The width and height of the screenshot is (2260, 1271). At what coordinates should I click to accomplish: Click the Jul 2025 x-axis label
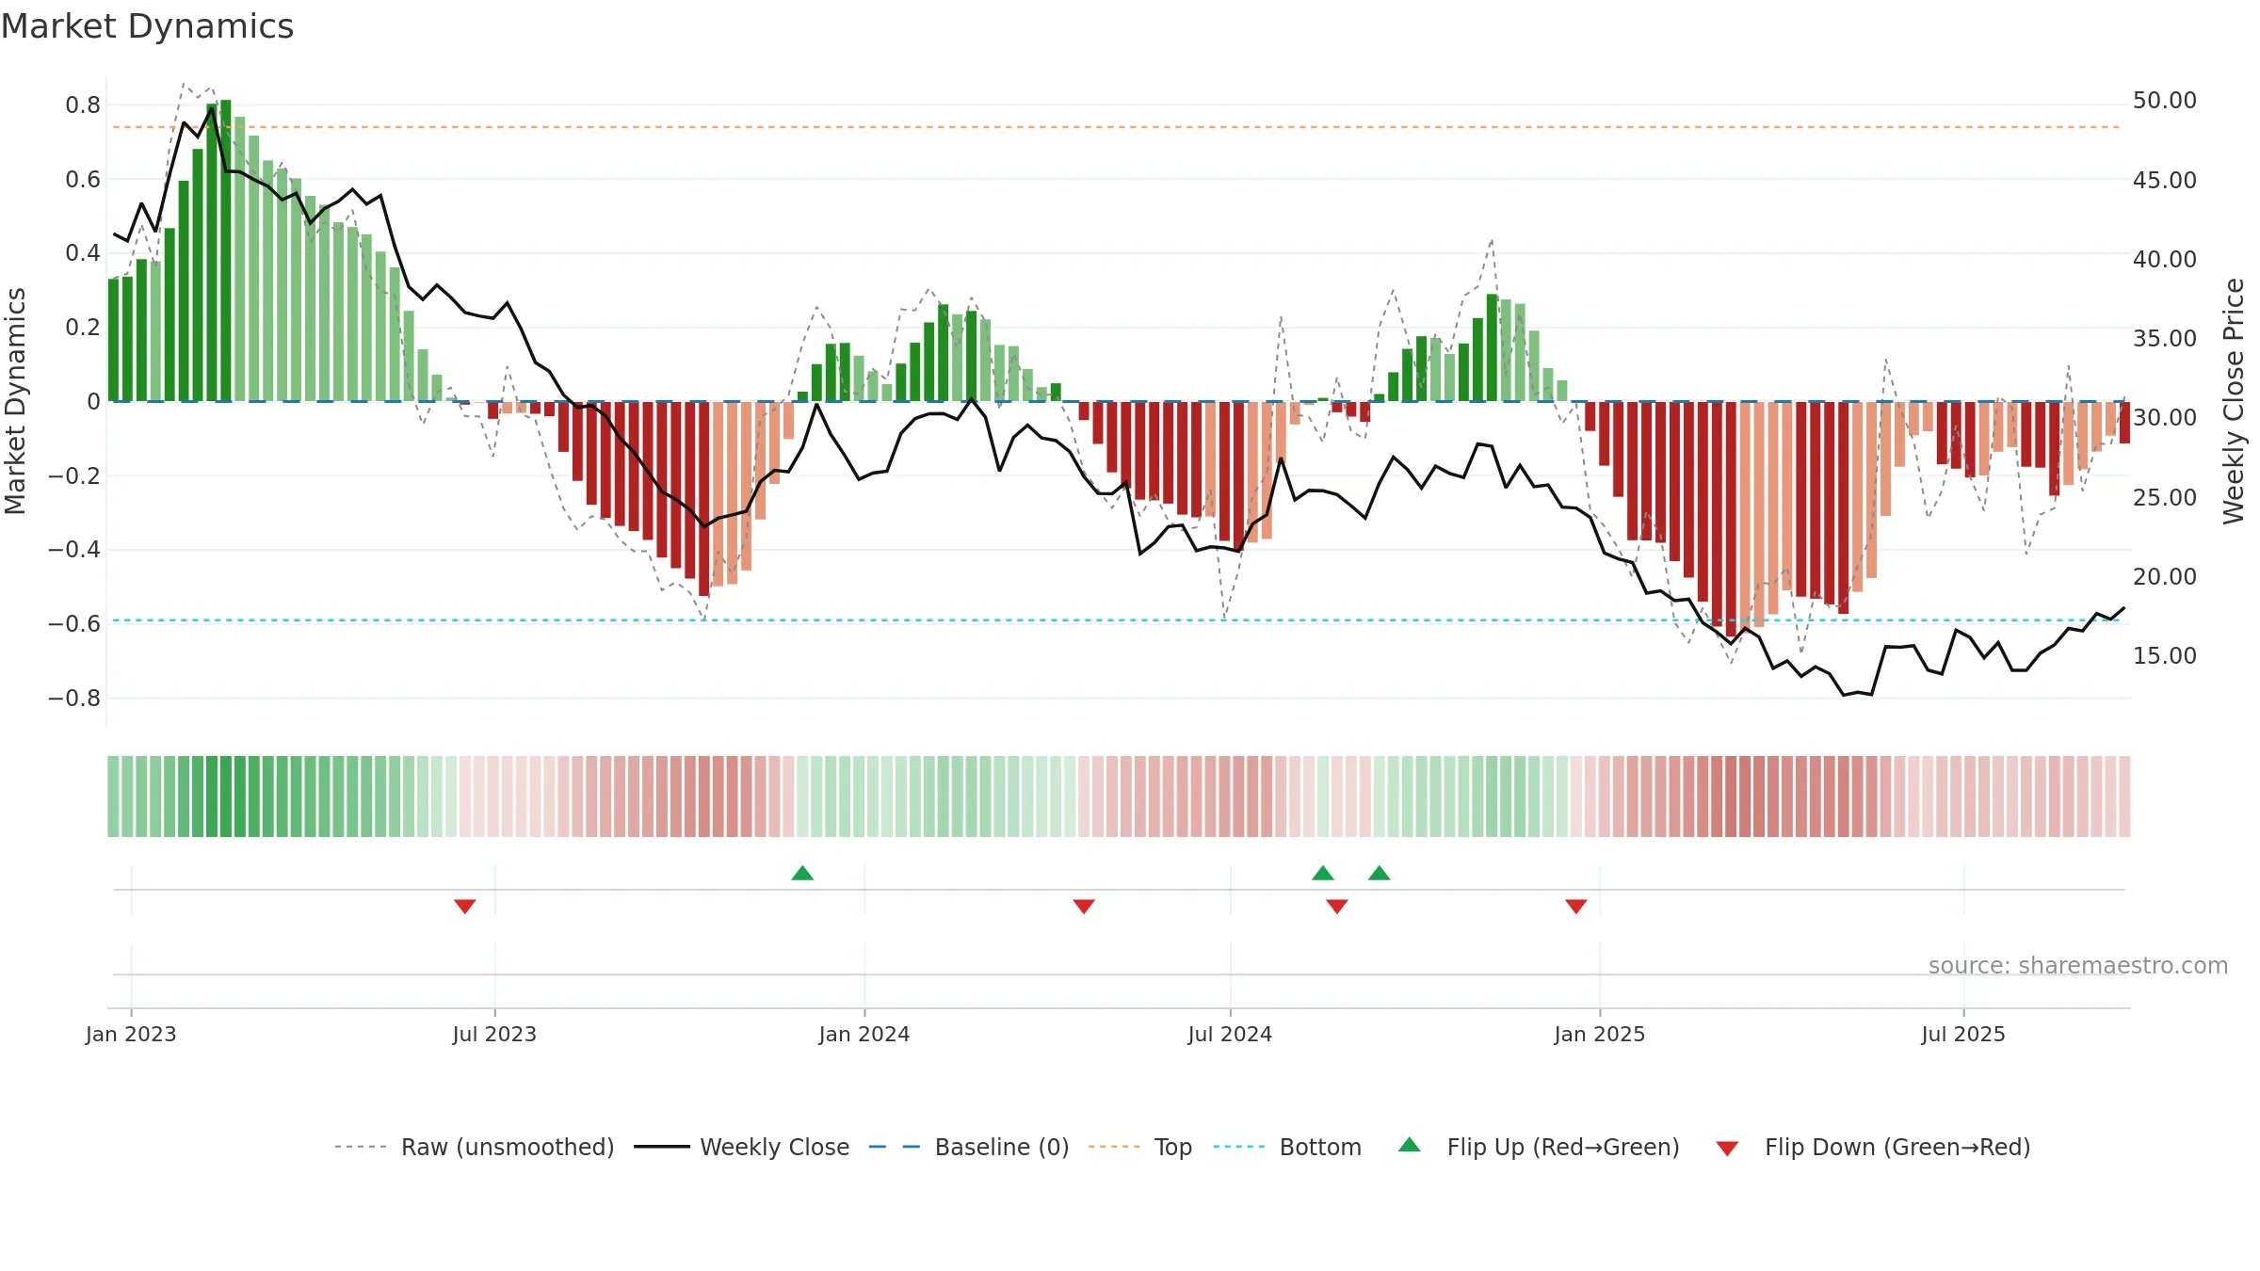click(x=1963, y=1034)
